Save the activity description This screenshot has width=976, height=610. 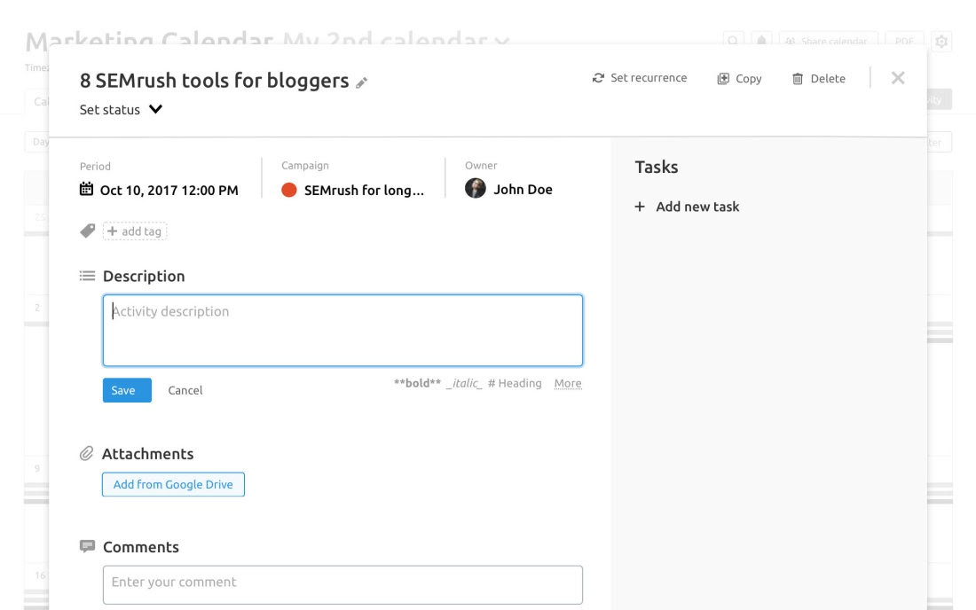click(127, 390)
